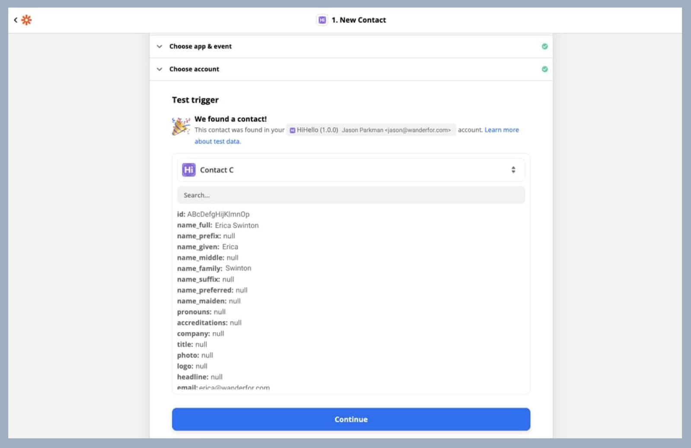Open the Contact C sample dropdown
Screen dimensions: 691x448
point(351,170)
